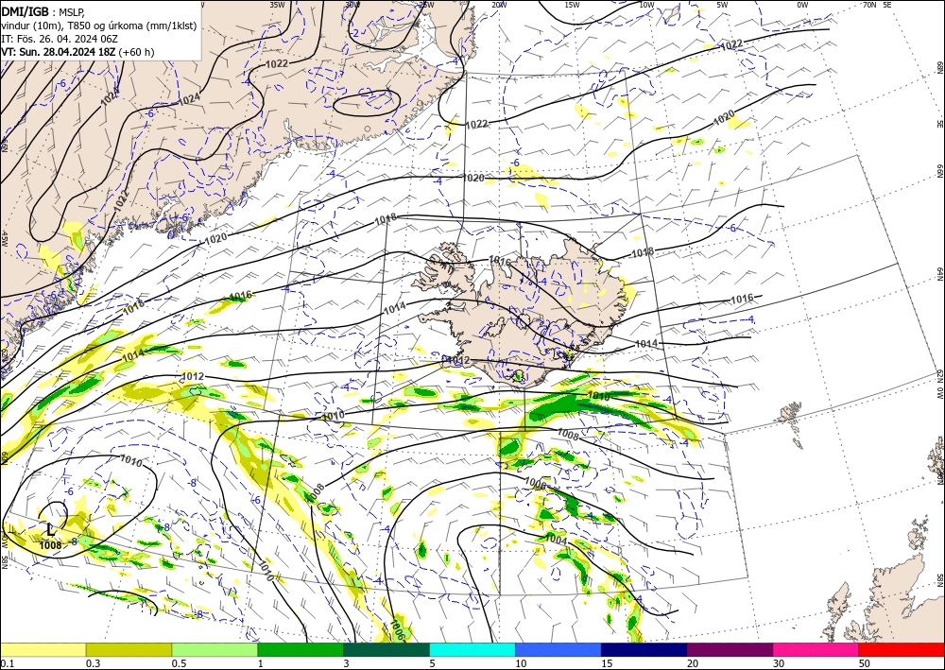Click the legend tick label "0.3"
945x670 pixels.
93,663
